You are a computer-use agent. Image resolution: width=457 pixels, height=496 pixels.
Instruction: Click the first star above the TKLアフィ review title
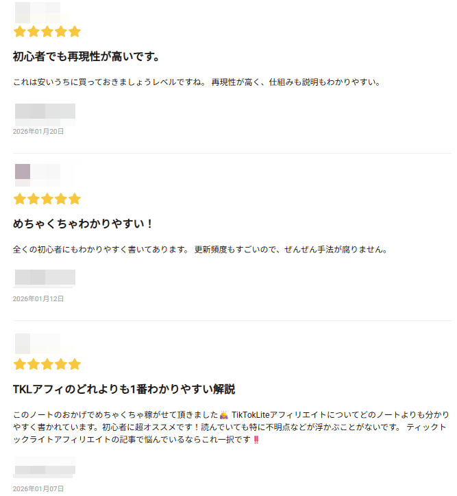click(x=19, y=364)
